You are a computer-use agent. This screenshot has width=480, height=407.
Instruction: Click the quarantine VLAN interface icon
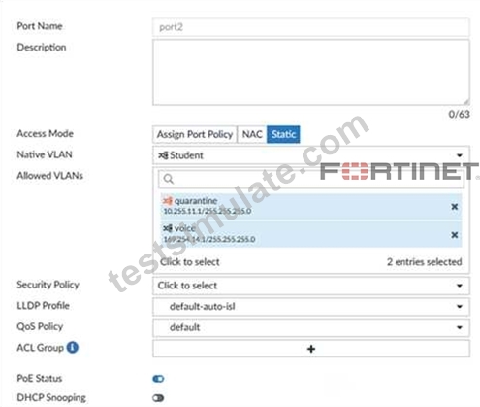168,201
